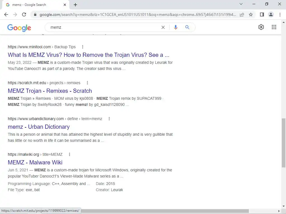Click the scroll-down arrow of the page scrollbar
This screenshot has width=286, height=214.
point(283,206)
